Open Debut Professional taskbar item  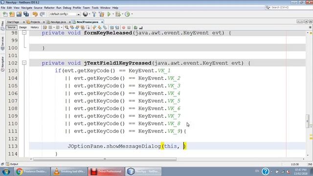point(106,172)
